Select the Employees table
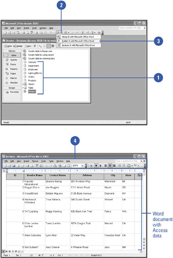Image resolution: width=173 pixels, height=258 pixels. [x=33, y=69]
